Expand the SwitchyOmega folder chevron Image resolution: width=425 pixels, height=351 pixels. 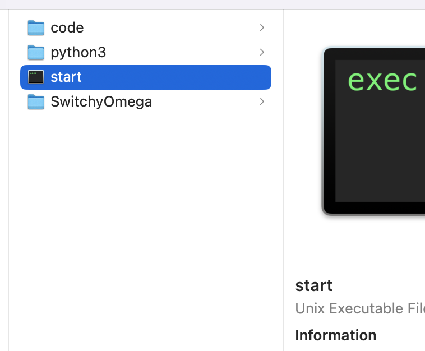(x=262, y=101)
